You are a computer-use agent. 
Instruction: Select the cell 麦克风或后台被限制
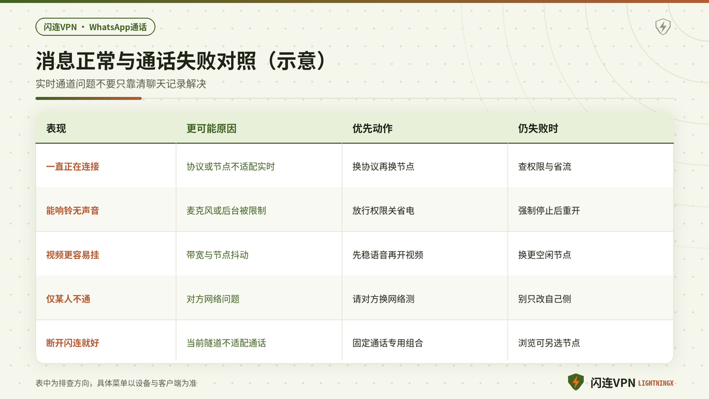point(259,210)
